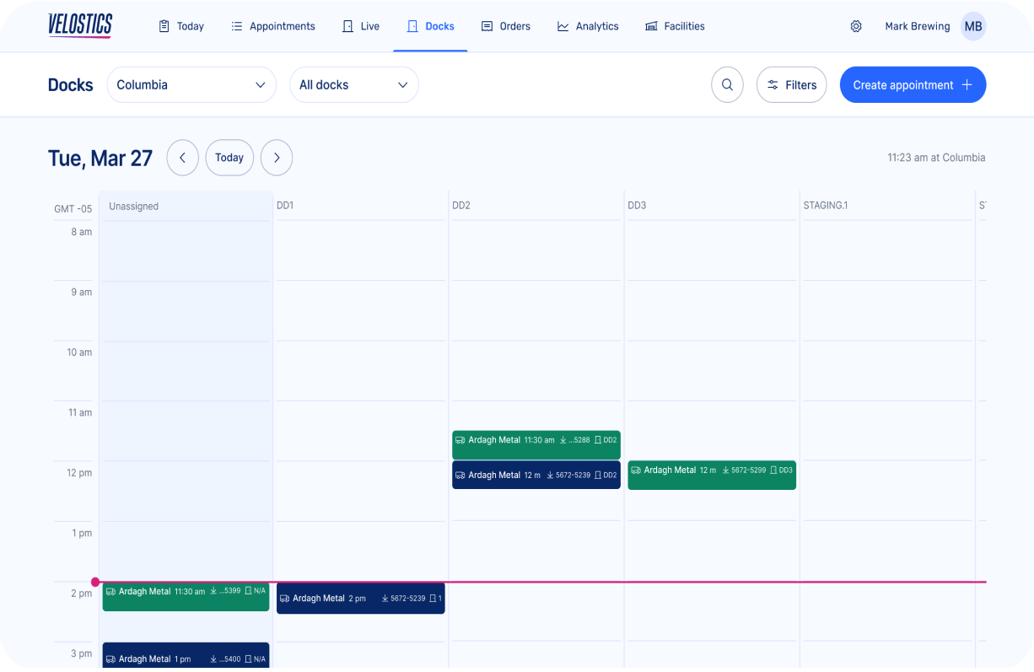The image size is (1034, 672).
Task: Open the Columbia facility dropdown
Action: [191, 84]
